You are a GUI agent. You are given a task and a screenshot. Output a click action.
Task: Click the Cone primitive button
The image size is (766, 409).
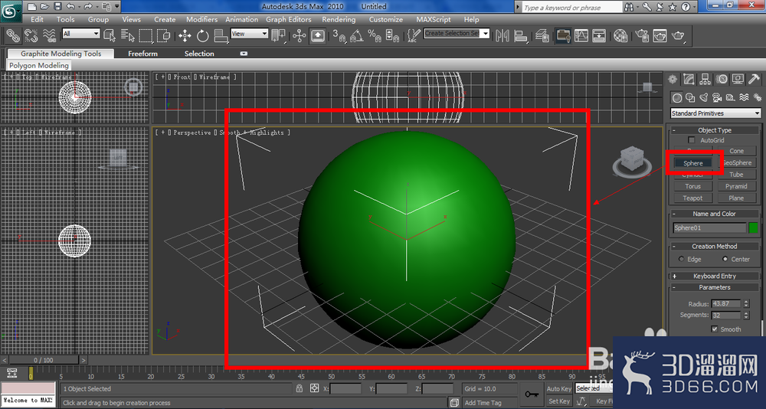click(736, 151)
